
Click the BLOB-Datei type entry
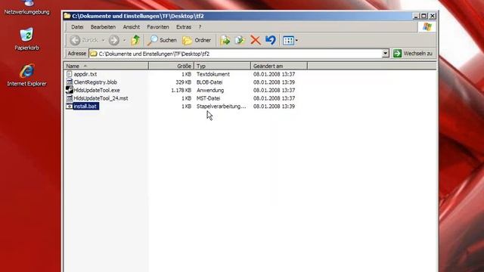tap(209, 82)
